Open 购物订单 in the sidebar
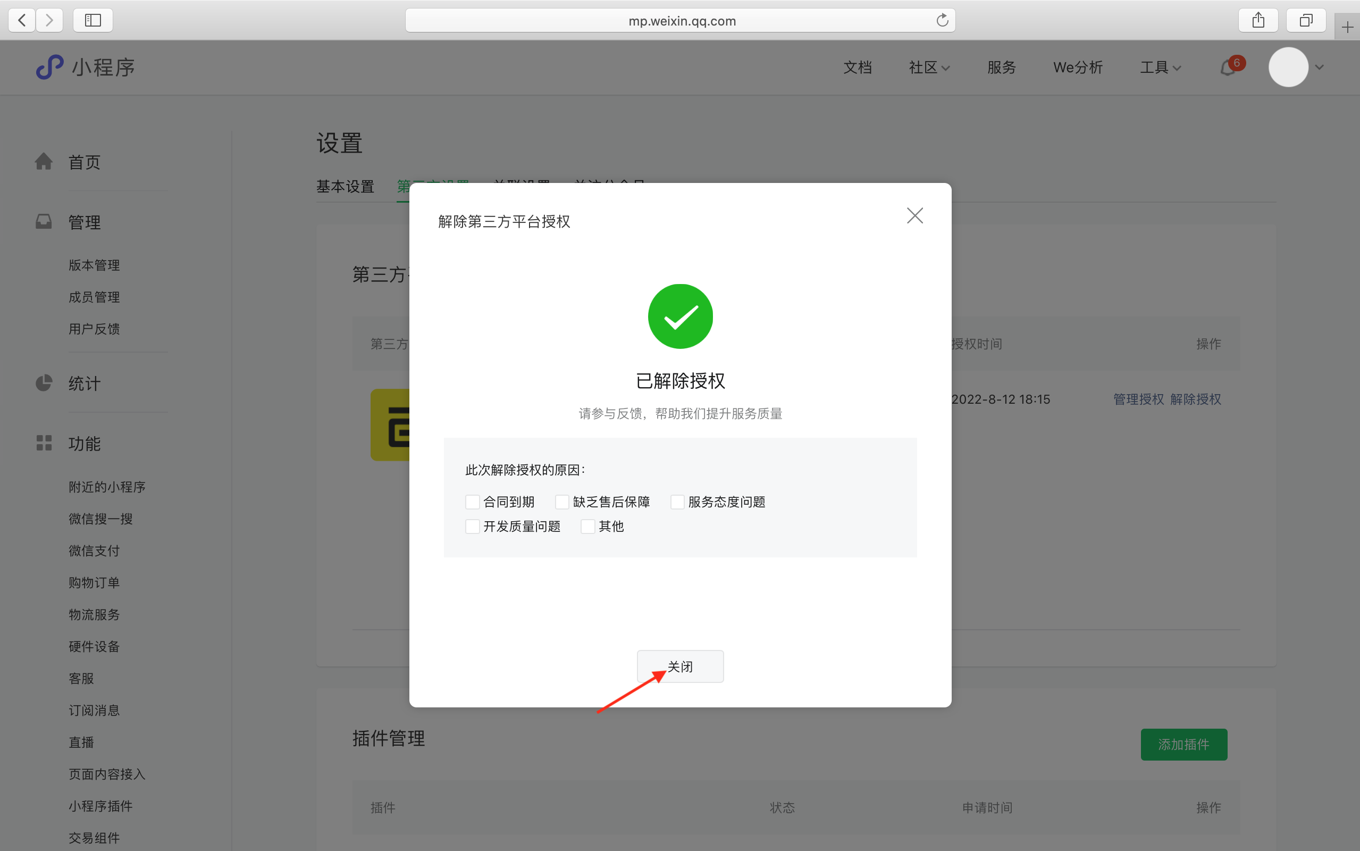Viewport: 1360px width, 851px height. pos(94,582)
